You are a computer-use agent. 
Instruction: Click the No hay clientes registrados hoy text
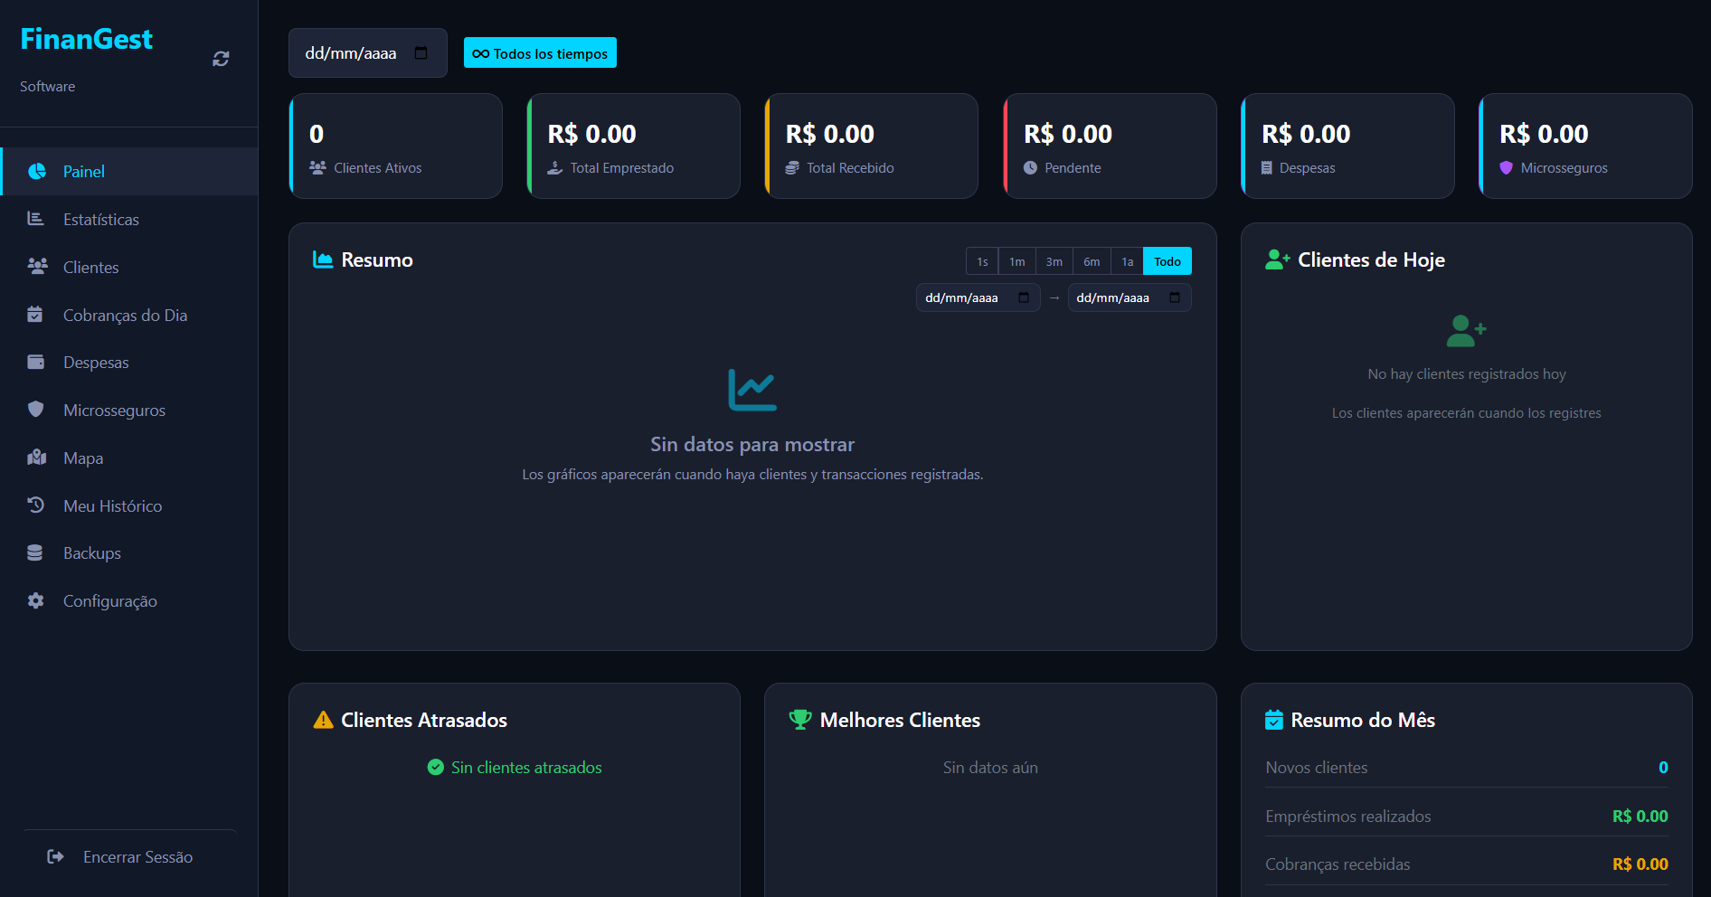1467,373
